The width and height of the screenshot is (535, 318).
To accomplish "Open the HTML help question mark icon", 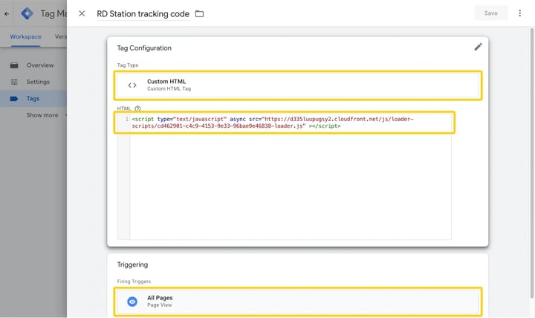I will pos(137,108).
